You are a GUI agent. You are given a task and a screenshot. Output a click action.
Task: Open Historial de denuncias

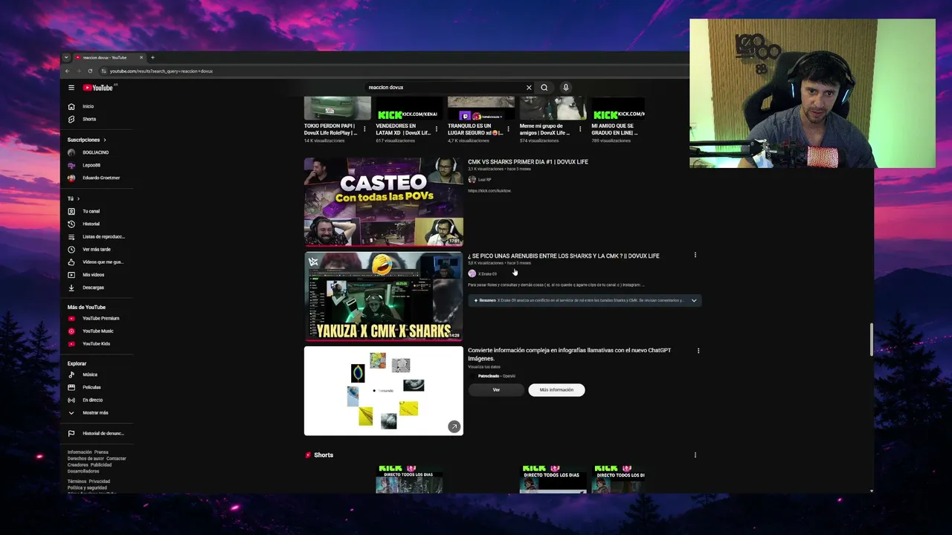tap(103, 433)
